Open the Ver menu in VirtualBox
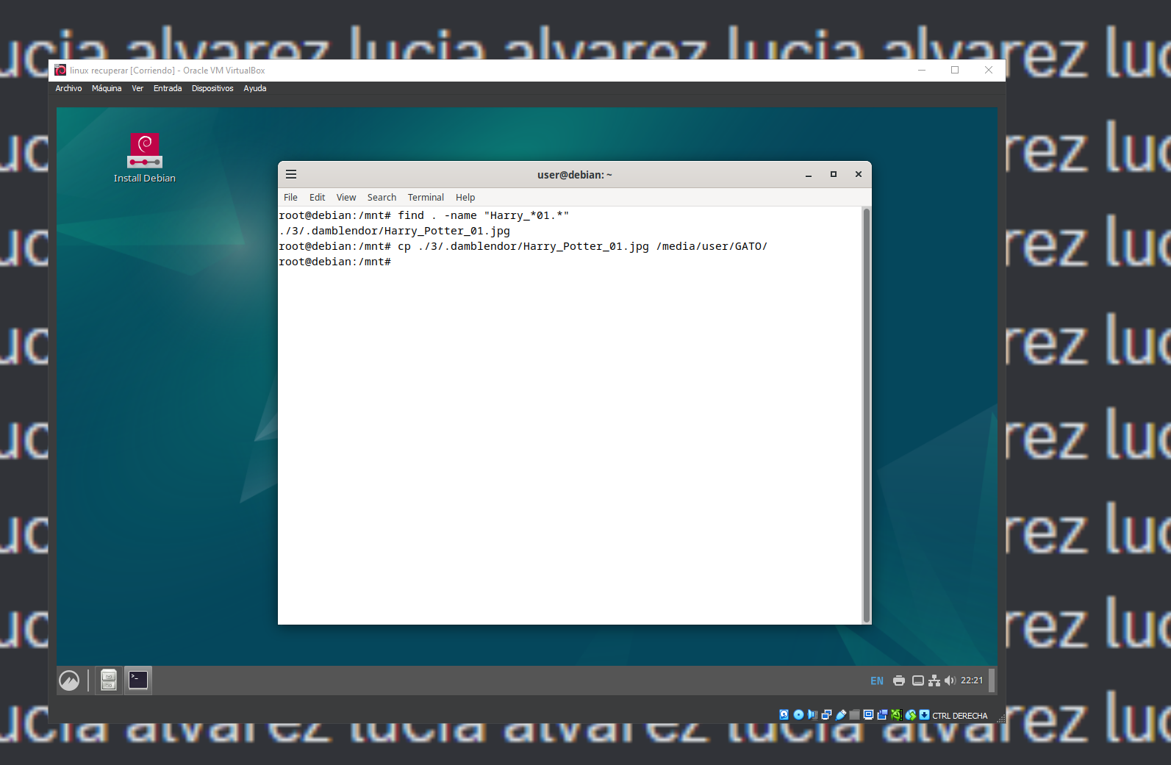Screen dimensions: 1171x765 (x=137, y=88)
